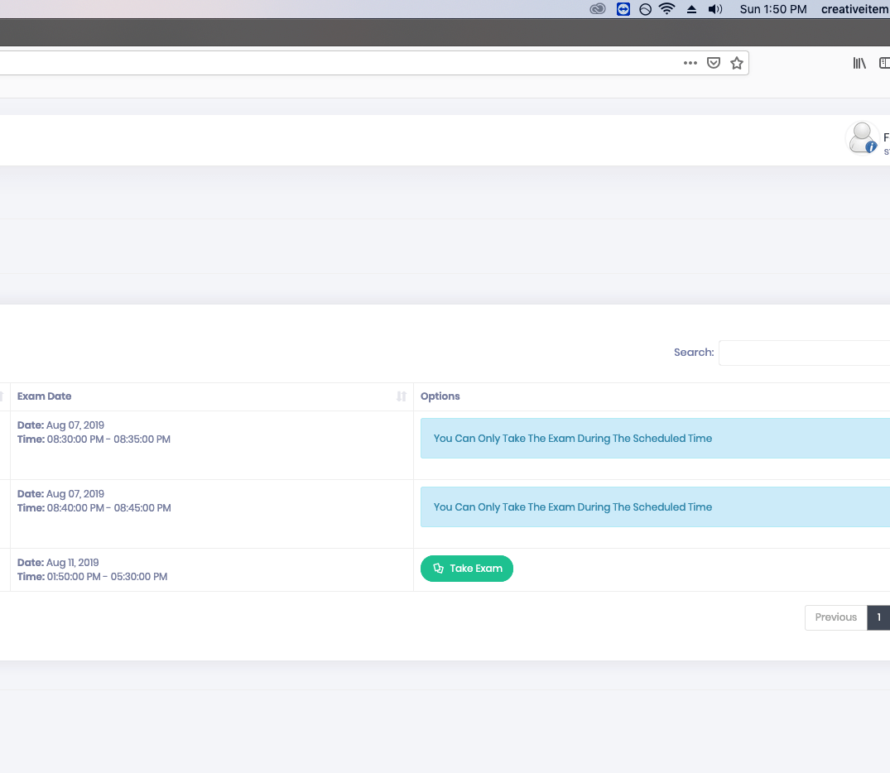Viewport: 890px width, 773px height.
Task: Open the Creative Cloud menu bar icon
Action: tap(597, 9)
